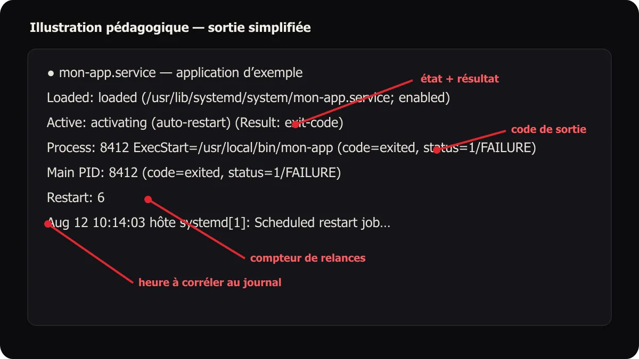Click the red dot beside Restart: 6
This screenshot has width=639, height=359.
(x=149, y=200)
